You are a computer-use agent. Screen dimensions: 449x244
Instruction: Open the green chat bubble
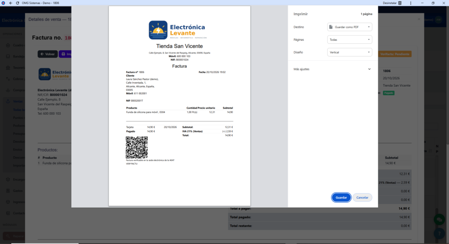coord(439,219)
